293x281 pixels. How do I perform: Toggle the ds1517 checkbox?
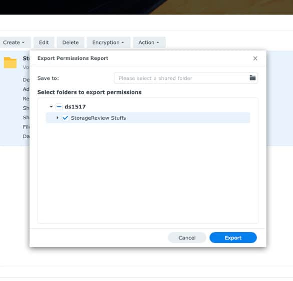click(x=59, y=107)
